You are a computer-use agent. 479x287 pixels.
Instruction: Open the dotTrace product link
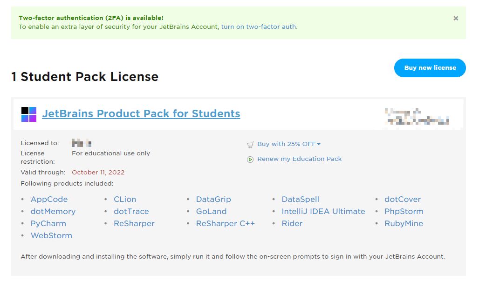coord(131,211)
